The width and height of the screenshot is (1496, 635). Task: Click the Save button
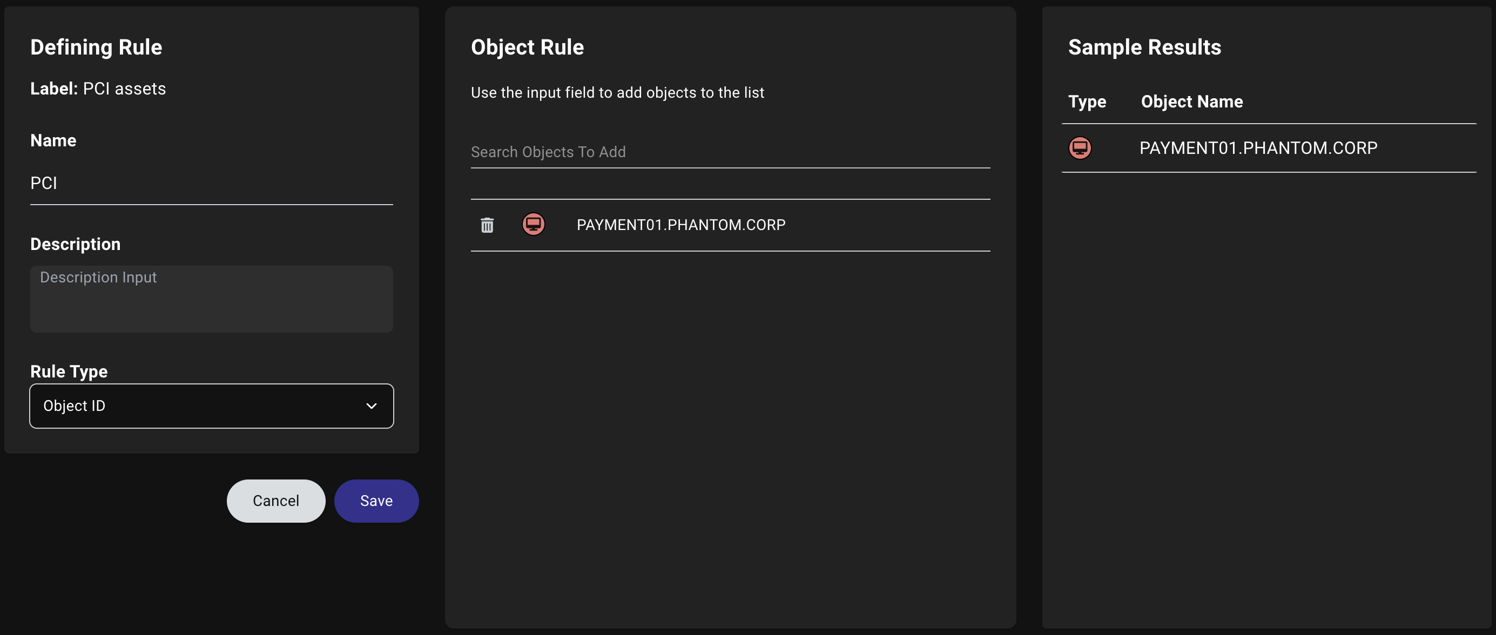click(x=376, y=501)
